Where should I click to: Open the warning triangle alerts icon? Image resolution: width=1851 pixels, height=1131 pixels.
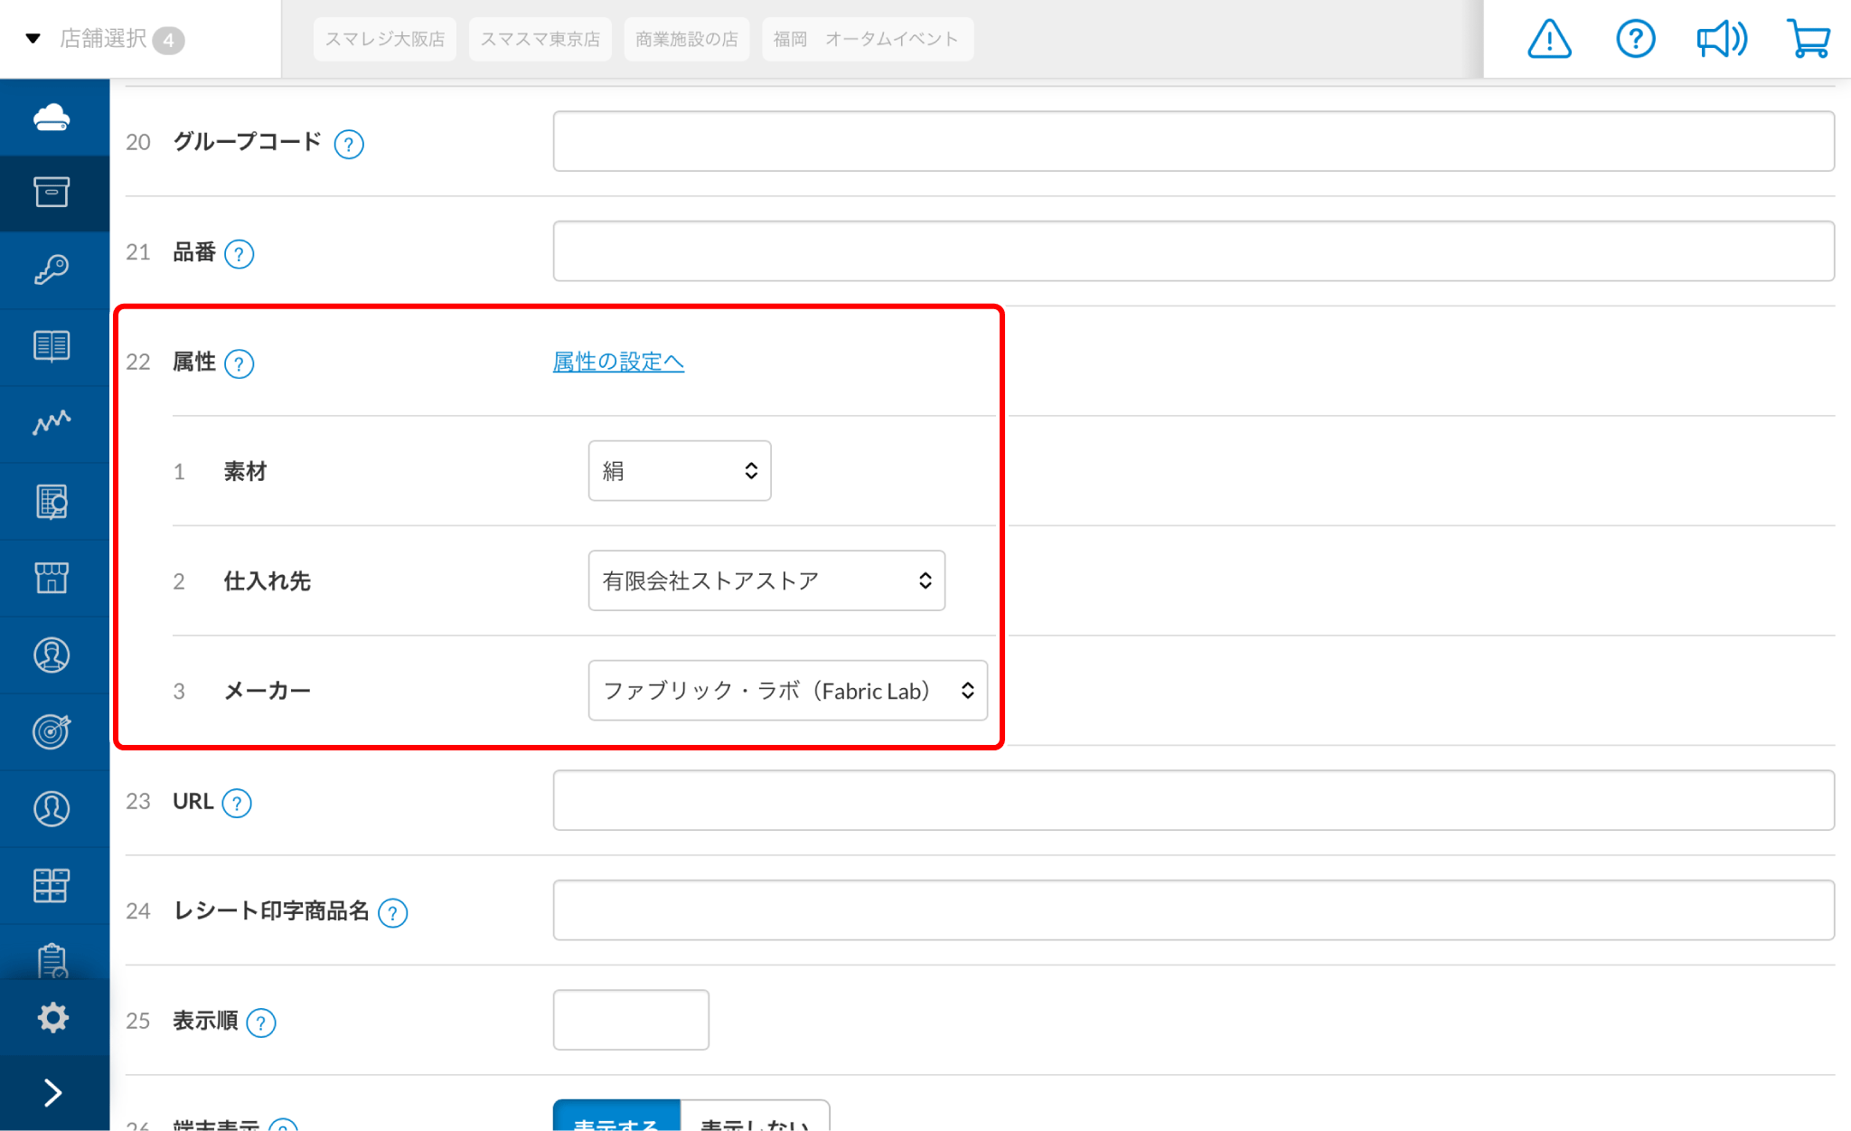[1549, 39]
